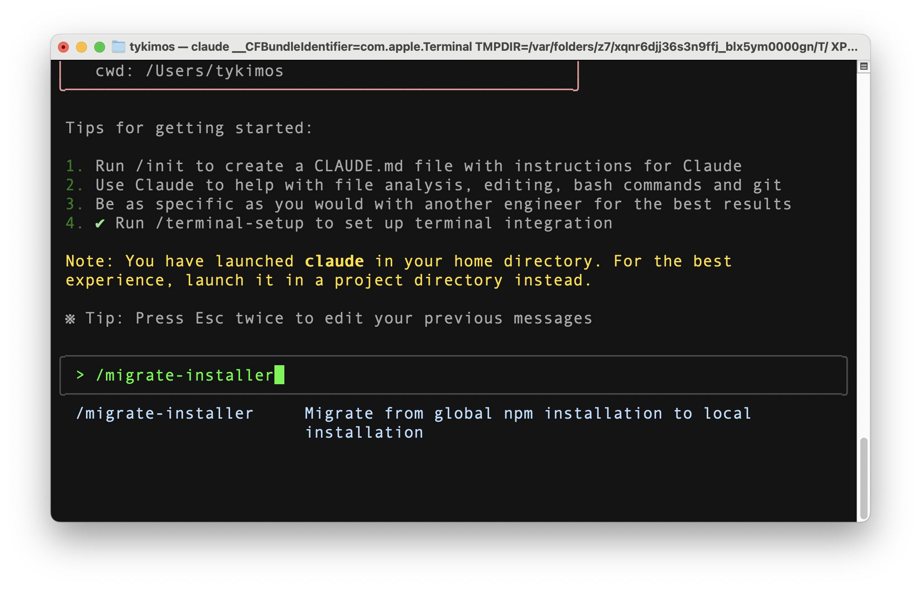Close the Terminal window with red button

(64, 47)
